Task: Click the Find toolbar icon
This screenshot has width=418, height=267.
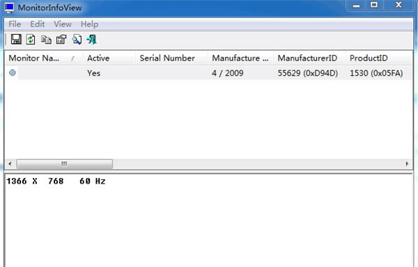Action: tap(77, 40)
